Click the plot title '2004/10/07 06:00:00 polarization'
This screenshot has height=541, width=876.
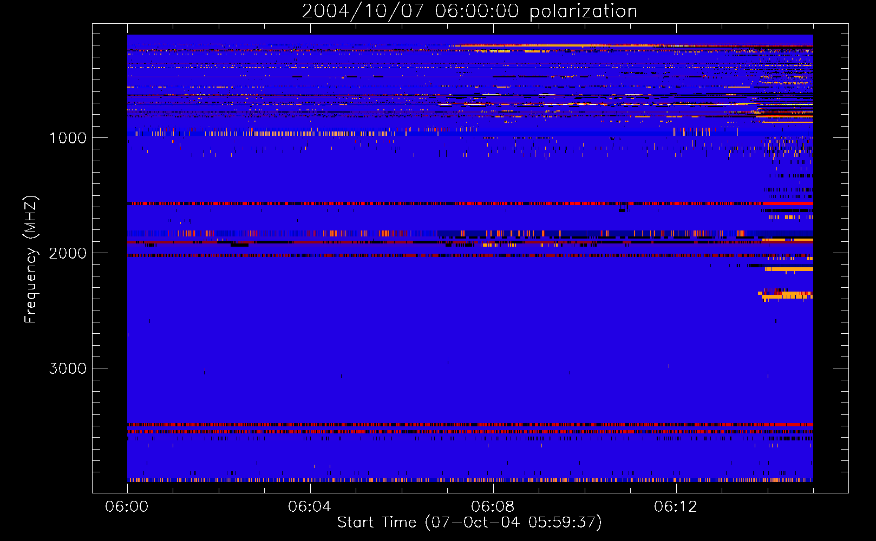469,11
